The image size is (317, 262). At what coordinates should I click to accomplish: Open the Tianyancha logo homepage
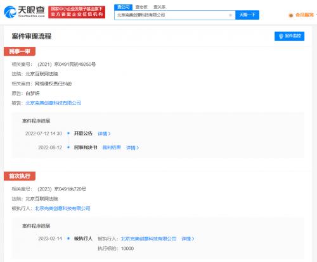point(24,12)
